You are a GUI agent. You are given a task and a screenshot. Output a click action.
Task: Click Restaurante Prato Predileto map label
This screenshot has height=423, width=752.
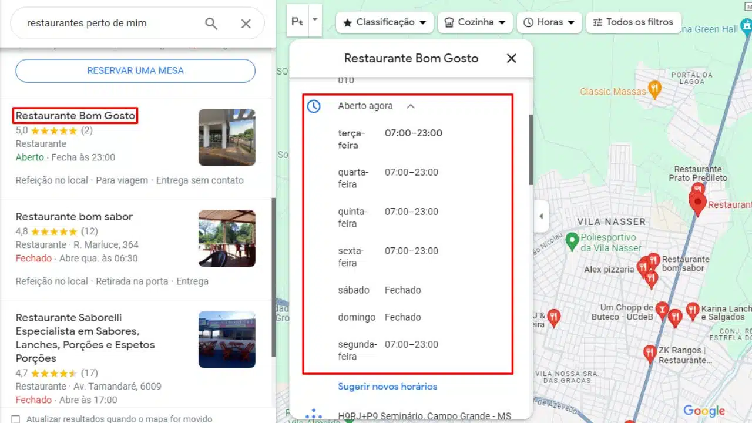[698, 174]
